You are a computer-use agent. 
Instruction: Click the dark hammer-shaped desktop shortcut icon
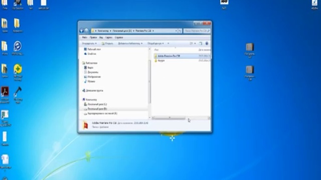coord(18,92)
